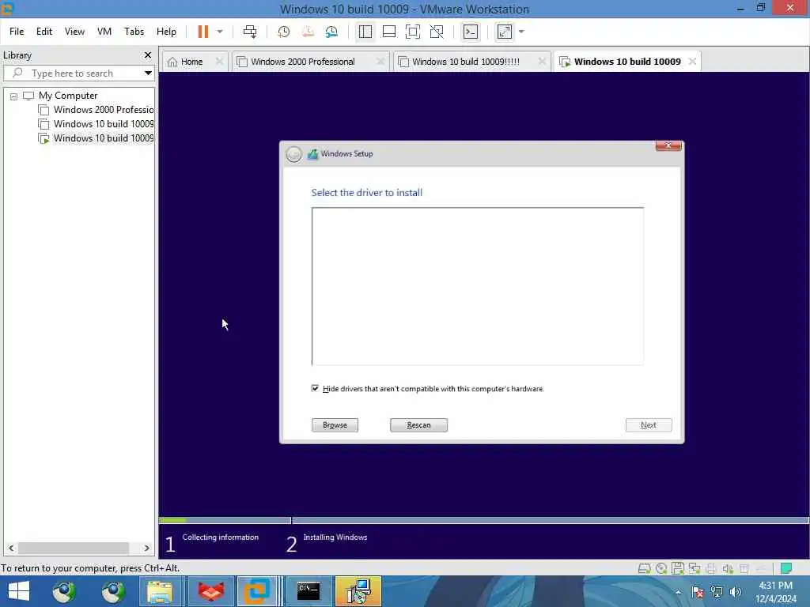Screen dimensions: 810x607
Task: Open File Explorer from the taskbar
Action: [x=160, y=591]
